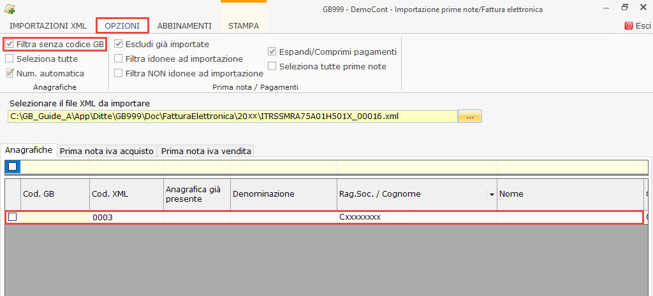Open the STAMPA ribbon tab
The height and width of the screenshot is (296, 653).
(x=244, y=26)
